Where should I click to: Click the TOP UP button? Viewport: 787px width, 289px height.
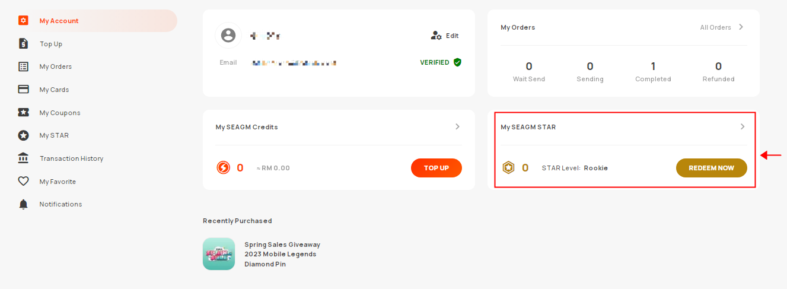[436, 168]
